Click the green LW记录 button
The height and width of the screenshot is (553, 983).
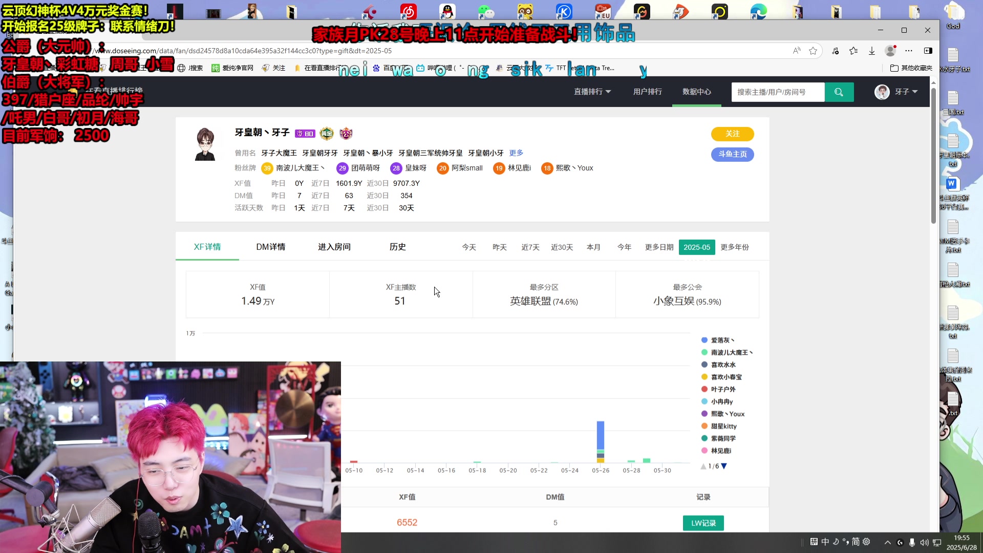coord(703,523)
